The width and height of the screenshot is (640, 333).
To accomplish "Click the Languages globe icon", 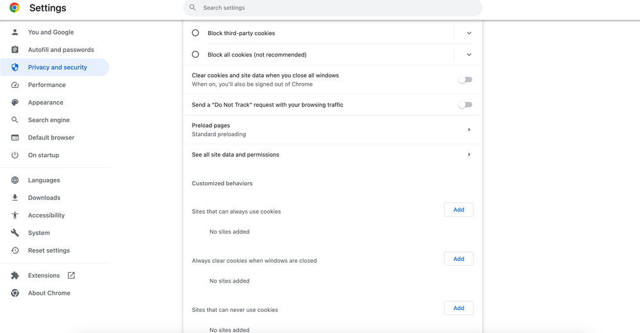I will tap(15, 180).
